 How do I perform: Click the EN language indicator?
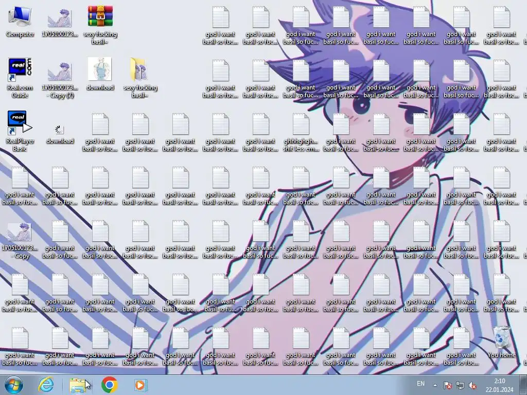click(x=420, y=384)
